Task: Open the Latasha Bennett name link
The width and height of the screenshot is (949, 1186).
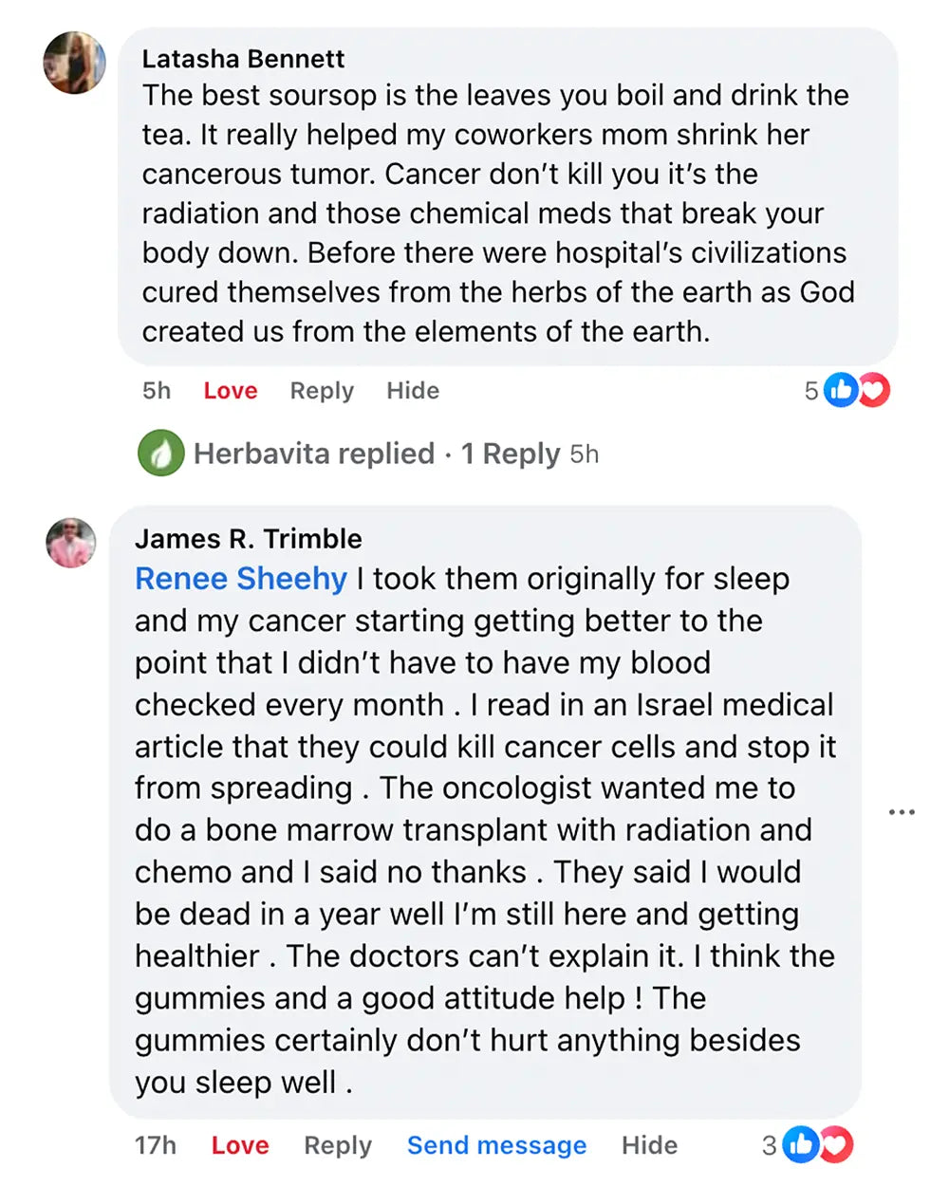Action: pyautogui.click(x=243, y=59)
